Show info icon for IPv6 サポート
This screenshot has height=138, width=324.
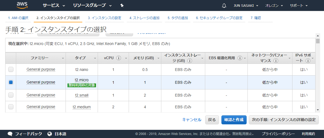click(308, 61)
